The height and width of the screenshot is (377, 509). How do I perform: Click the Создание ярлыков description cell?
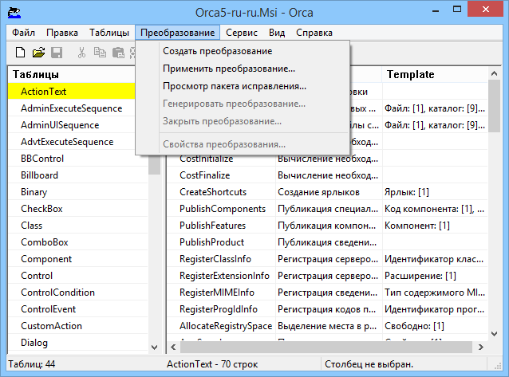point(329,192)
